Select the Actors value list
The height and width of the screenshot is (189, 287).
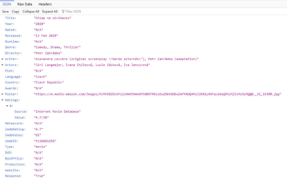pyautogui.click(x=92, y=65)
